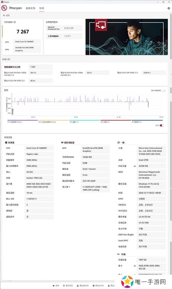172x289 pixels.
Task: Click total storage value 1907 GB
Action: 151,260
